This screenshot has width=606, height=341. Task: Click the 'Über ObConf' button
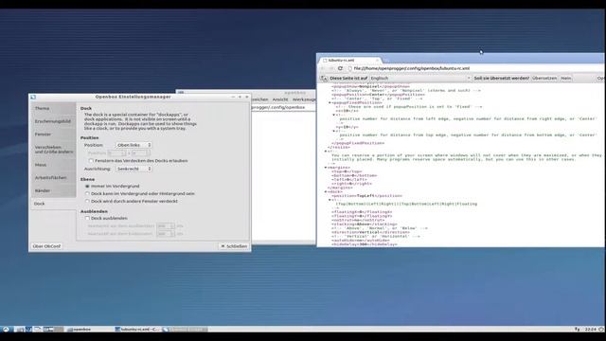tap(46, 246)
